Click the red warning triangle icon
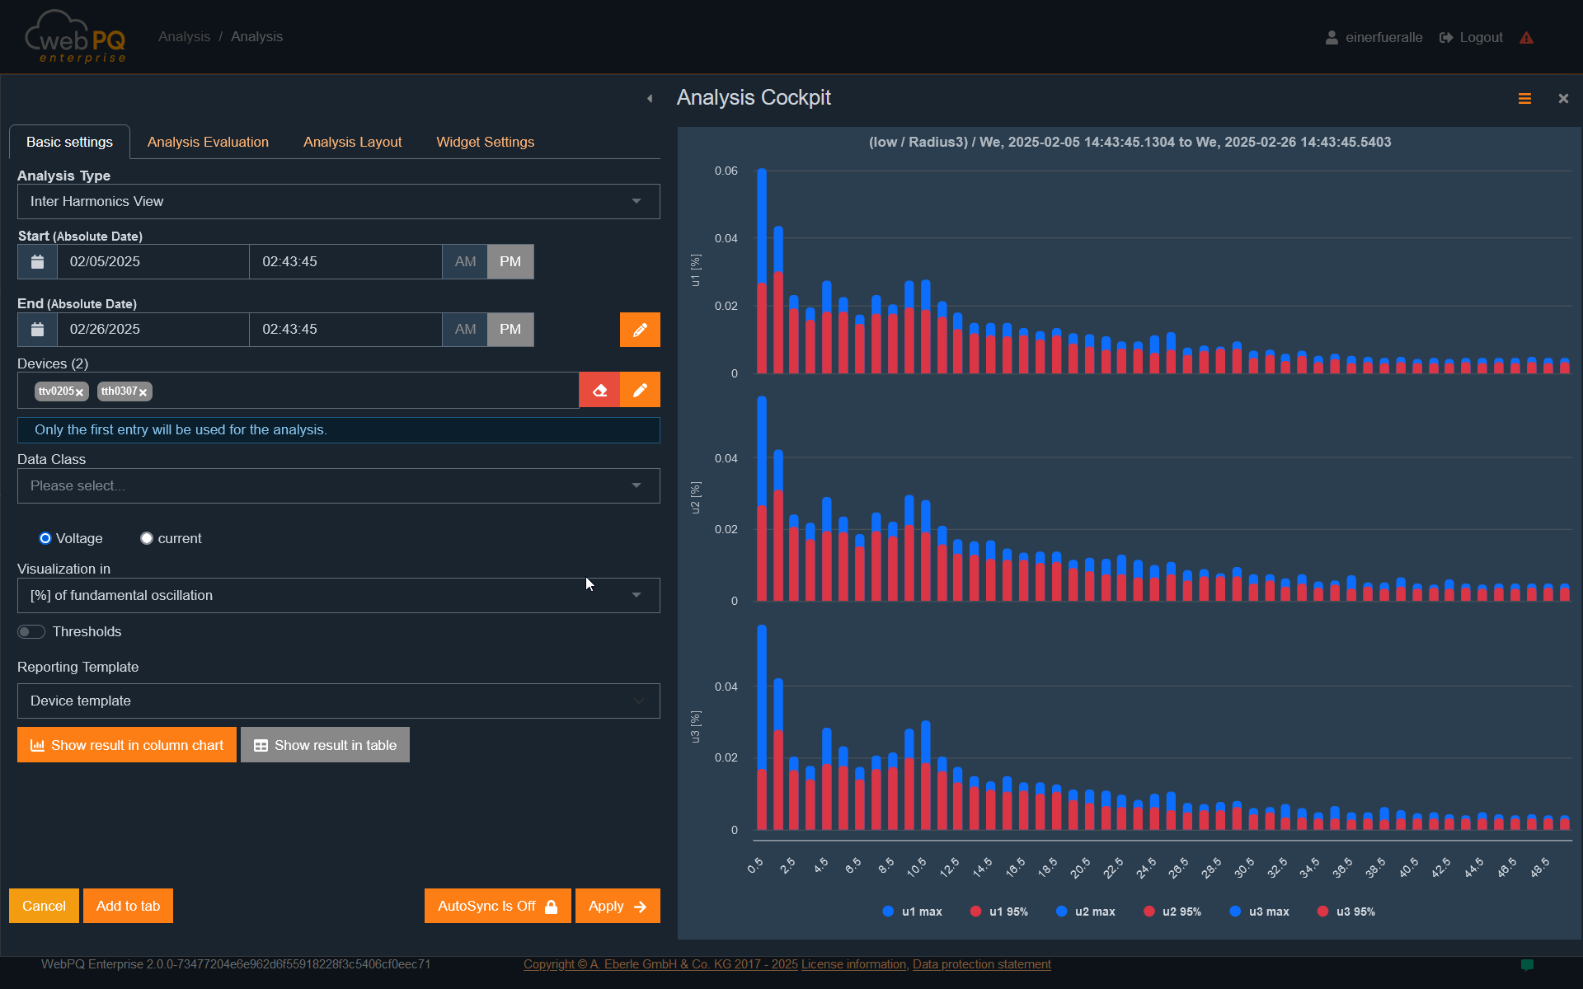 pos(1526,38)
